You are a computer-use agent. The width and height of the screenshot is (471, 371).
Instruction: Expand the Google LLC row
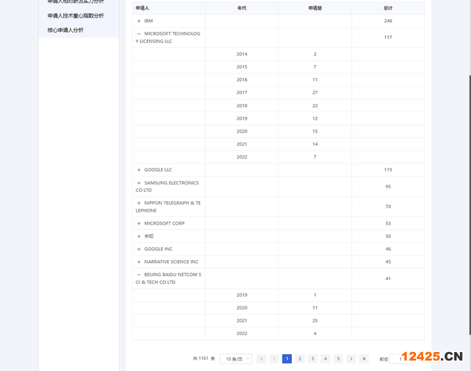139,170
